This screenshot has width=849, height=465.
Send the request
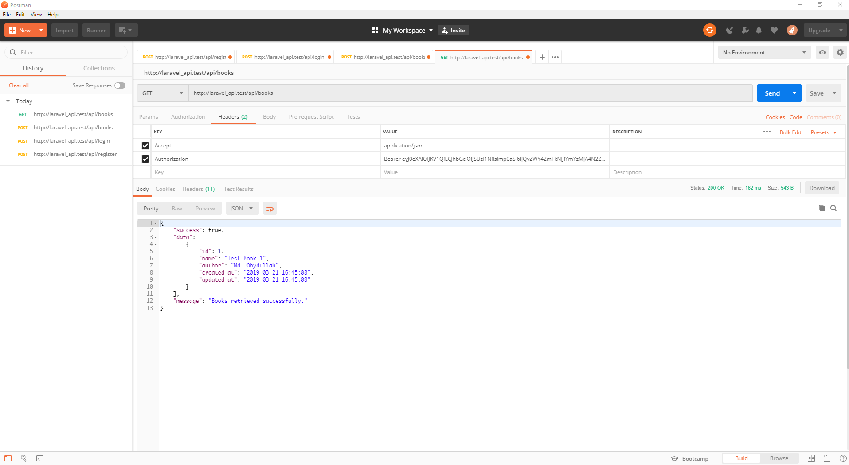[772, 93]
